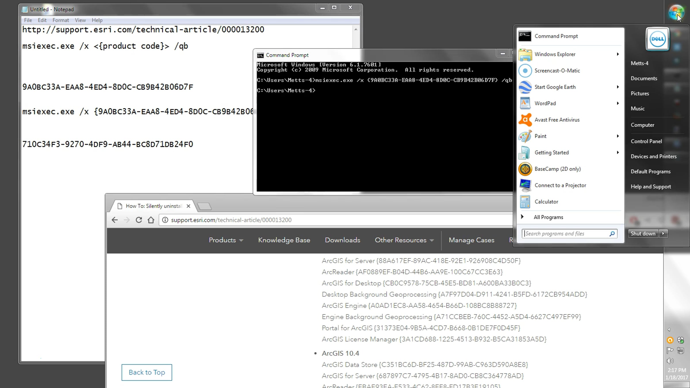Click the browser back arrow

115,220
